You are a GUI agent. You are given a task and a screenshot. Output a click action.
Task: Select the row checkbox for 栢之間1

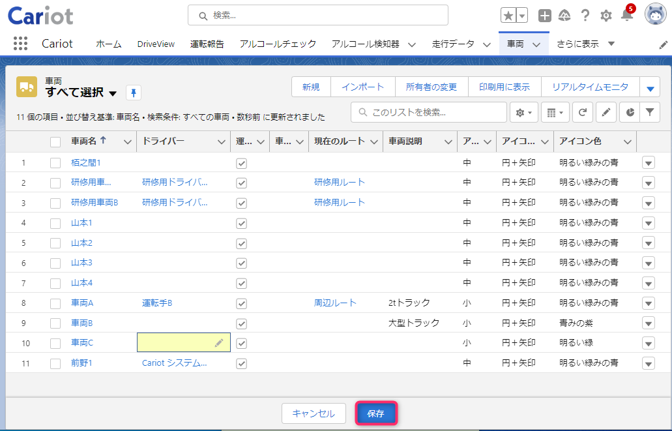55,163
